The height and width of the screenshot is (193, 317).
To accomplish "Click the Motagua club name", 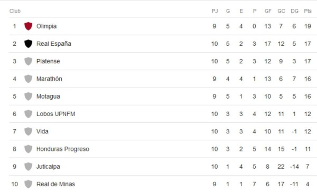I will [48, 96].
